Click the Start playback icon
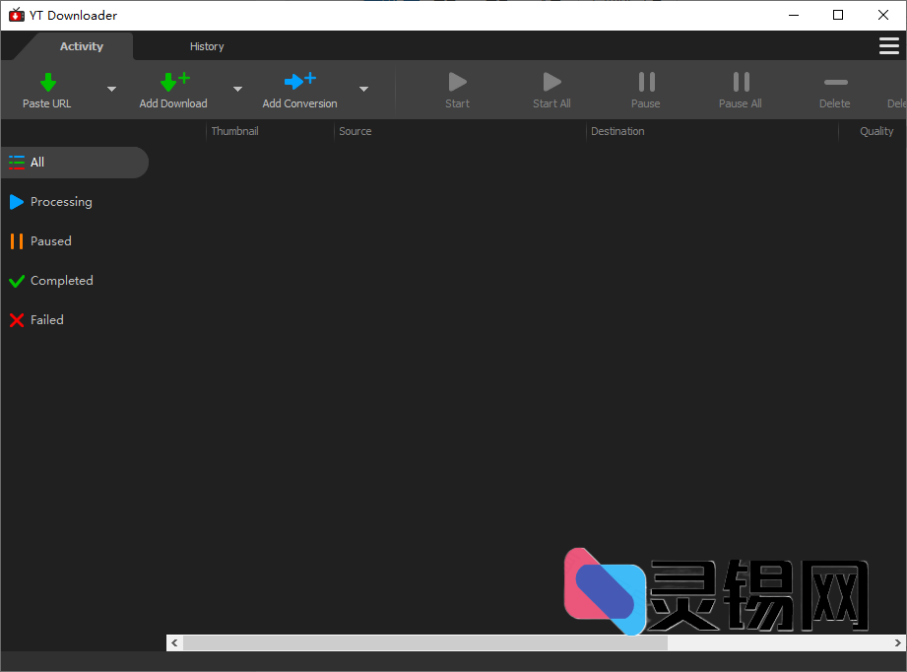The width and height of the screenshot is (907, 672). click(457, 82)
